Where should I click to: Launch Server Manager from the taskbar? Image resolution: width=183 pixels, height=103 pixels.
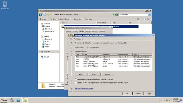pyautogui.click(x=12, y=100)
